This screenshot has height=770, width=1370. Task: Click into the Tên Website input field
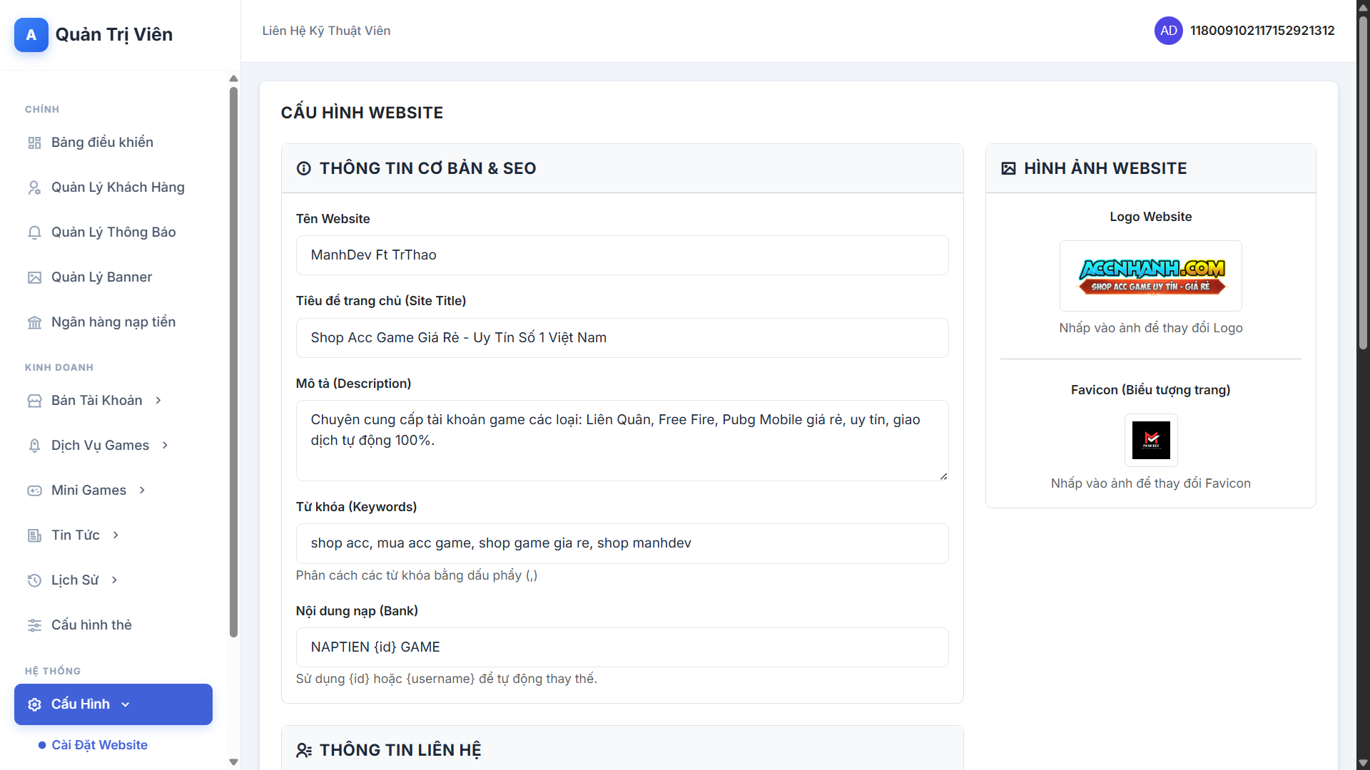pyautogui.click(x=621, y=255)
